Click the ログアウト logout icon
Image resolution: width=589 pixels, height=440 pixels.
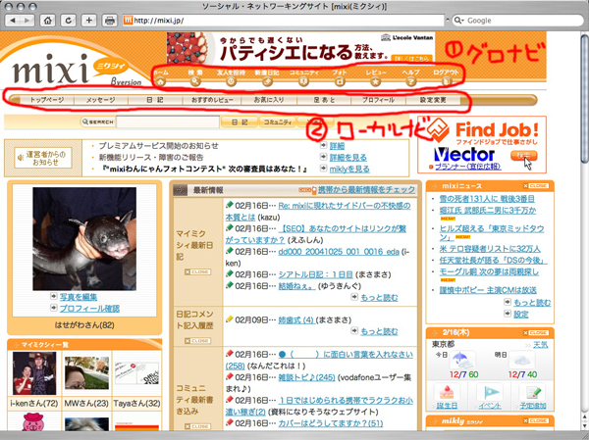[x=447, y=81]
